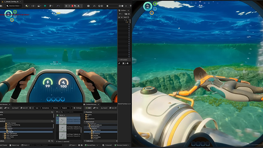Stop the play session with the red button
Viewport: 263px width, 148px height.
coord(73,6)
